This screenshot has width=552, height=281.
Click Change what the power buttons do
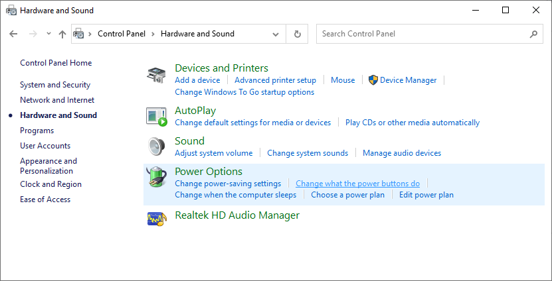357,184
